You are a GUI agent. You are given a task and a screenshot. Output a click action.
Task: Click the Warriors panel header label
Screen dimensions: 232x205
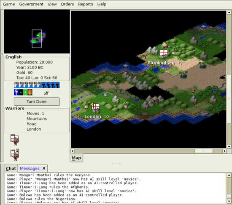coord(15,108)
